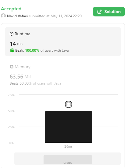Click the black 20ms distribution bar
This screenshot has width=127, height=168.
pyautogui.click(x=69, y=127)
